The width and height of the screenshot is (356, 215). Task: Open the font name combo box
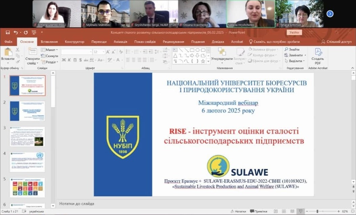(x=76, y=52)
